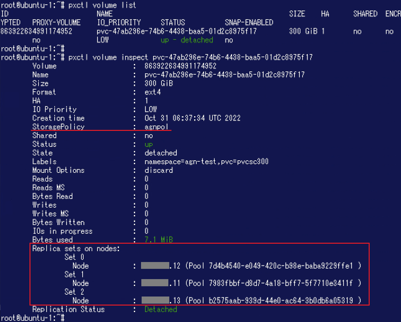Click the green 'up - detached' status text

click(x=187, y=40)
